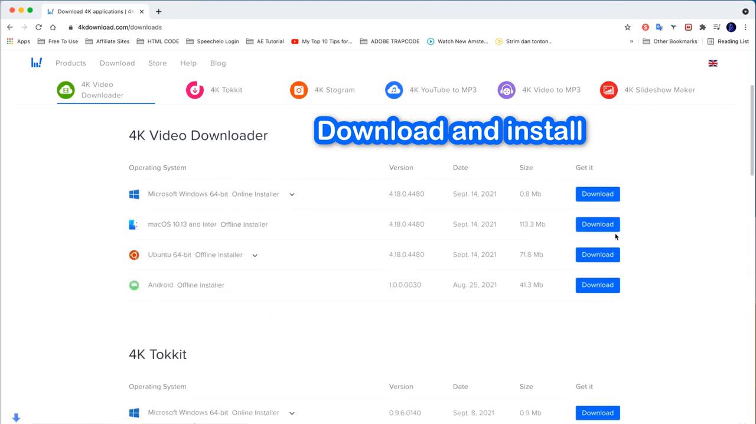
Task: Select the 4K Video to MP3 icon
Action: coord(506,90)
